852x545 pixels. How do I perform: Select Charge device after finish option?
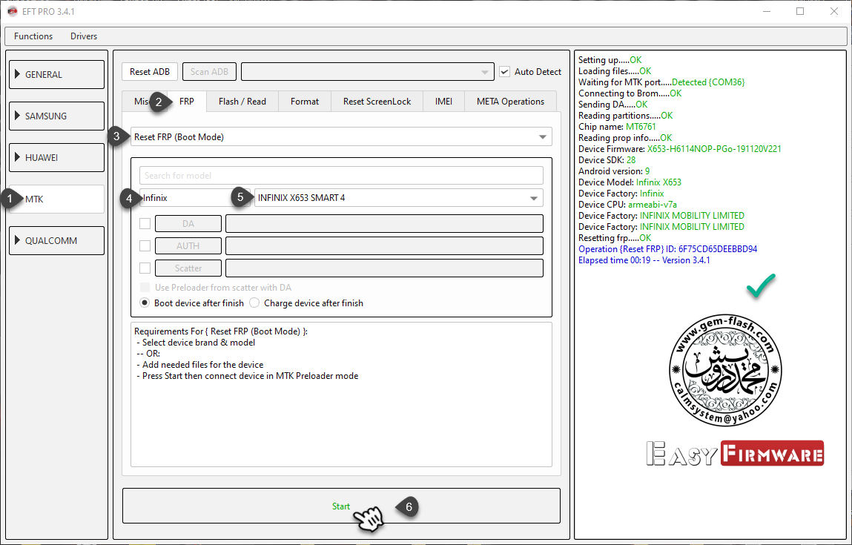254,303
